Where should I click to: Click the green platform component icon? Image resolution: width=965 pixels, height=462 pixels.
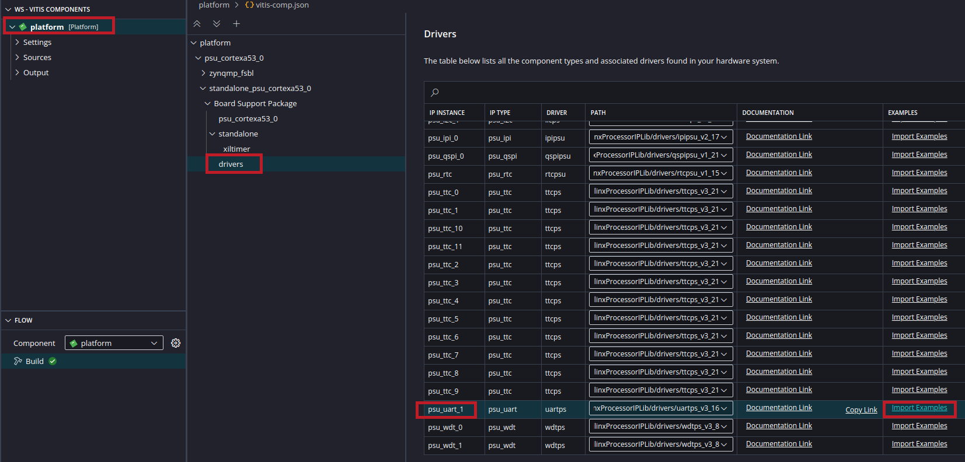pos(23,27)
